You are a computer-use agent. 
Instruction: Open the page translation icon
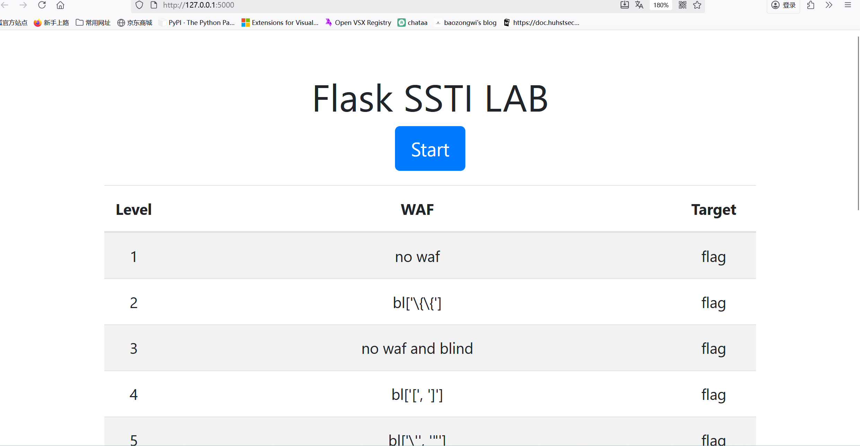[x=639, y=5]
